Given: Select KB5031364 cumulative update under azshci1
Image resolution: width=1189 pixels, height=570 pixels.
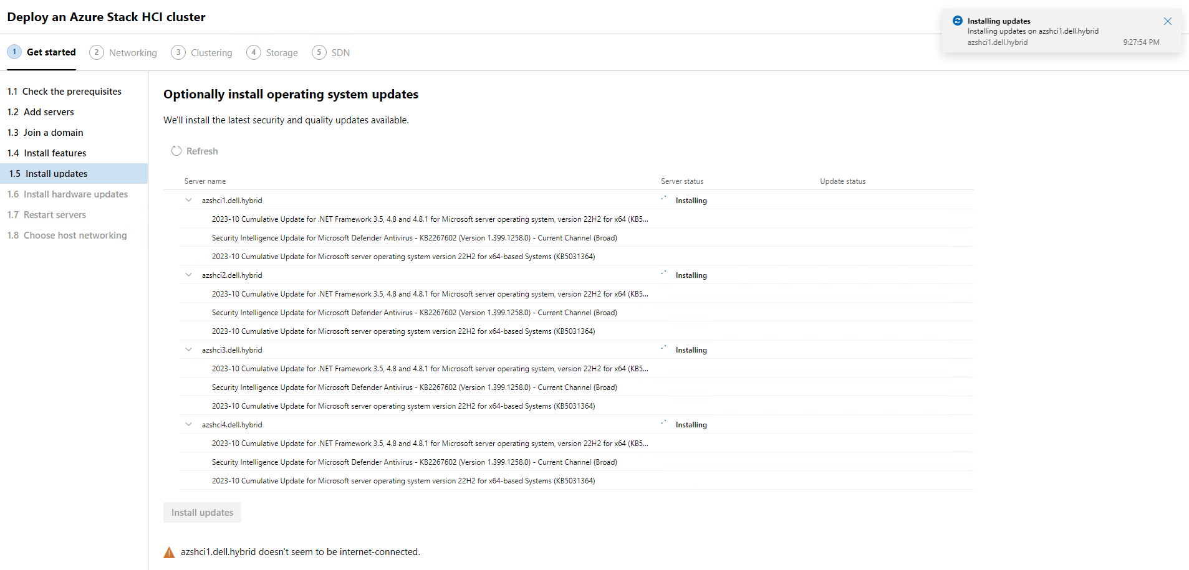Looking at the screenshot, I should [403, 257].
